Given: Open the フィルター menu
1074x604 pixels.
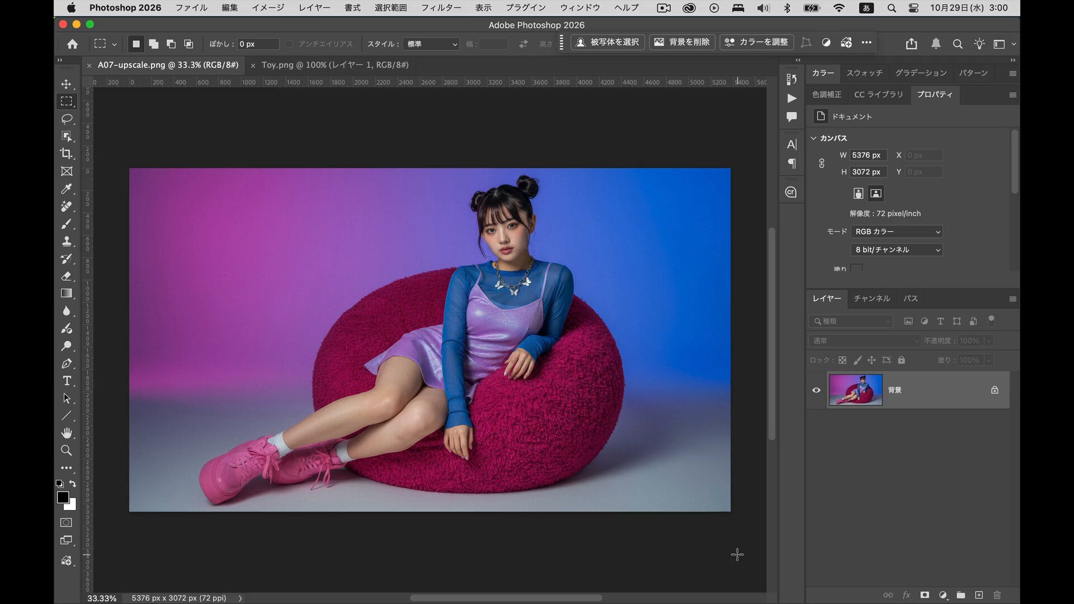Looking at the screenshot, I should (441, 8).
